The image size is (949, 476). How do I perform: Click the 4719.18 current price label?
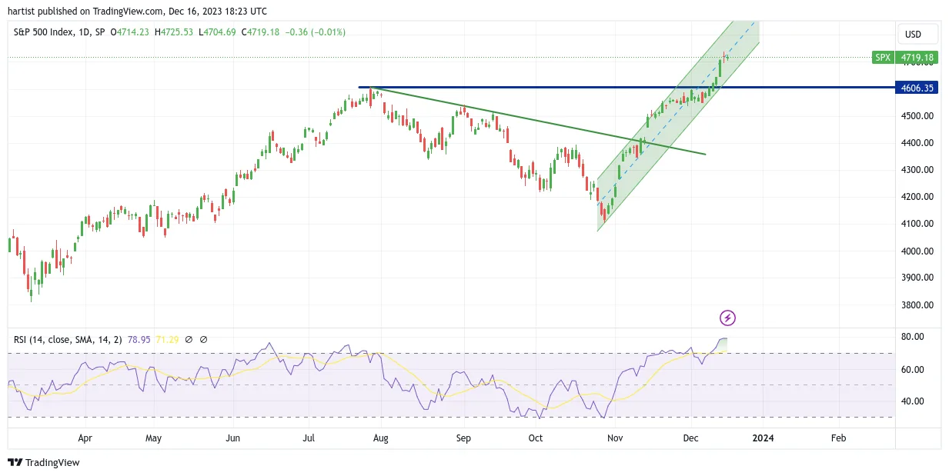pos(917,58)
